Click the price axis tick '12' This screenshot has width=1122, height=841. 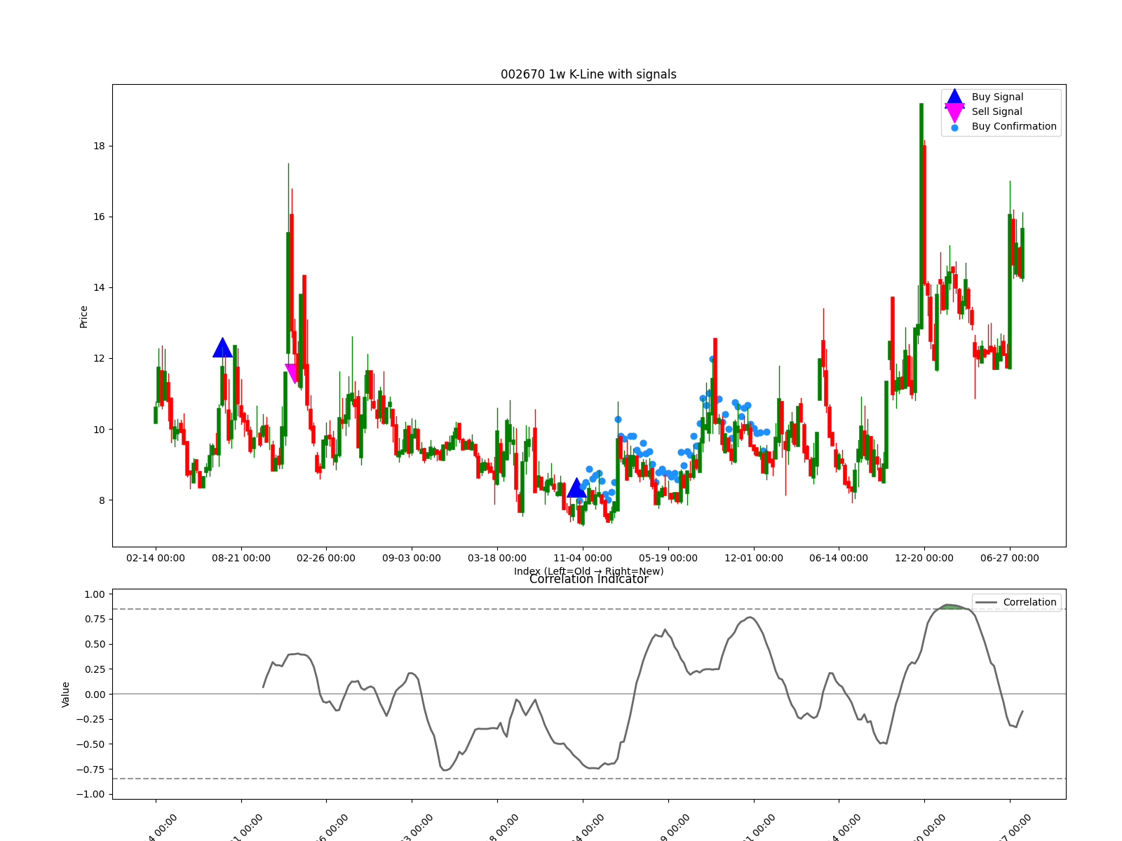pos(99,358)
